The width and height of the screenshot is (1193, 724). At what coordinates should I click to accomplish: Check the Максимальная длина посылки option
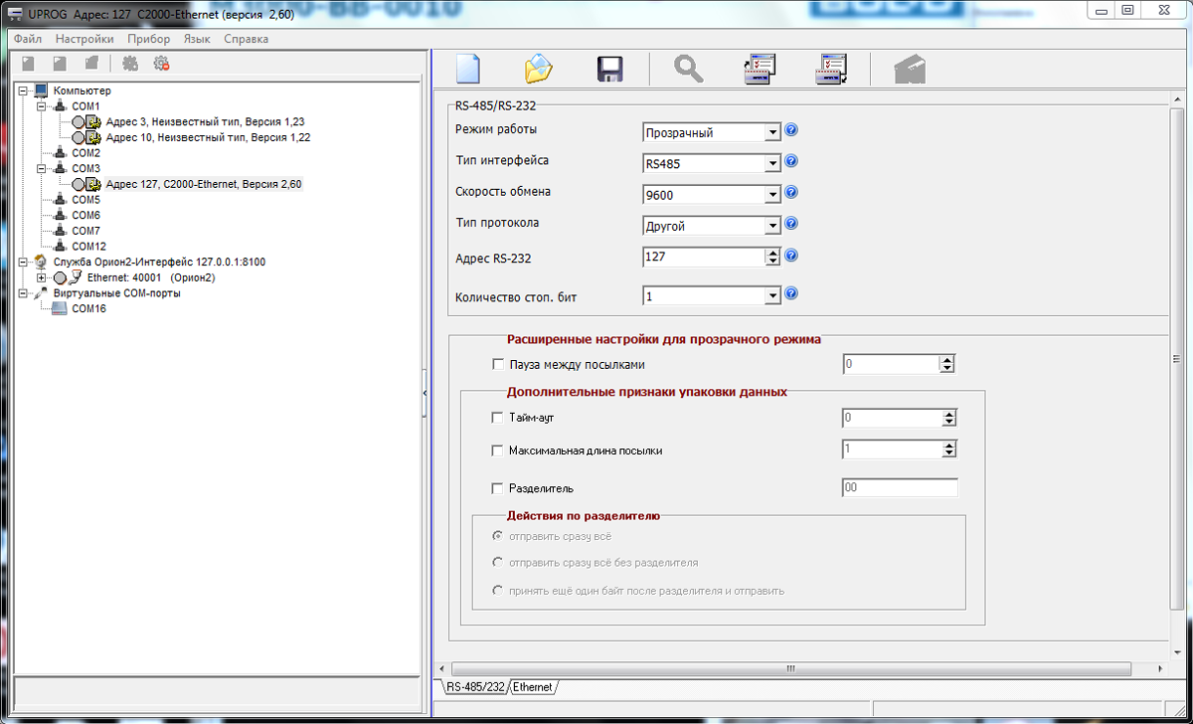tap(498, 451)
